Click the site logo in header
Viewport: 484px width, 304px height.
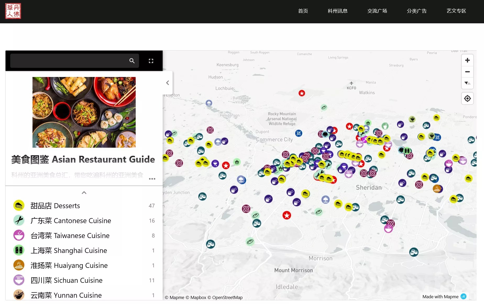13,11
